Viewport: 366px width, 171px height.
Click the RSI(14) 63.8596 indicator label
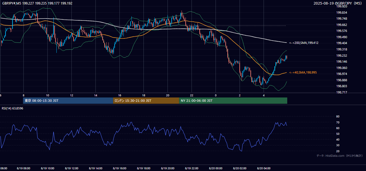(x=13, y=109)
